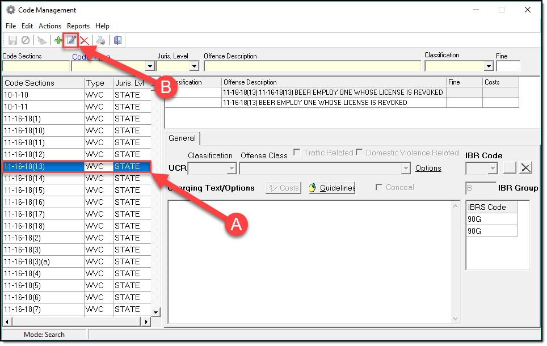This screenshot has width=547, height=346.
Task: Open the Offense Class dropdown
Action: coord(405,168)
